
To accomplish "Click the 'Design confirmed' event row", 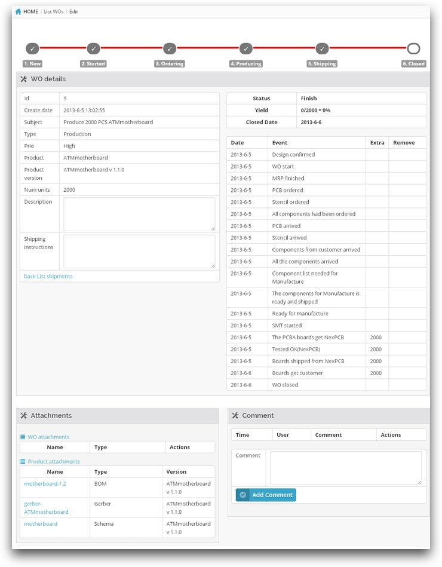I will click(x=326, y=154).
